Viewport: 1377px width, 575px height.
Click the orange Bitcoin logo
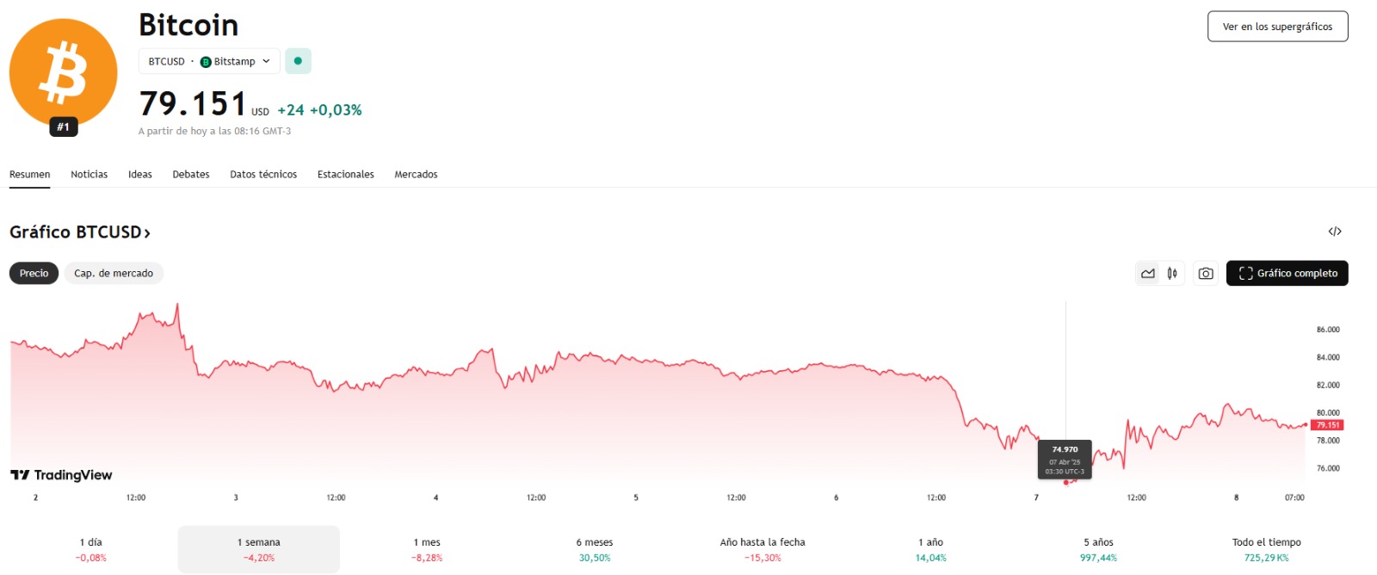pyautogui.click(x=63, y=71)
